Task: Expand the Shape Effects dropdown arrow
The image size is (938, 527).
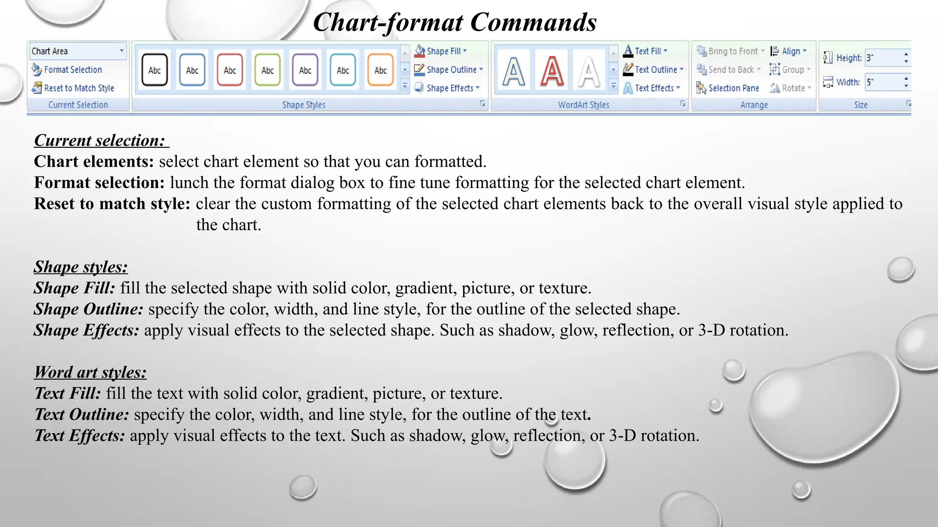Action: tap(478, 88)
